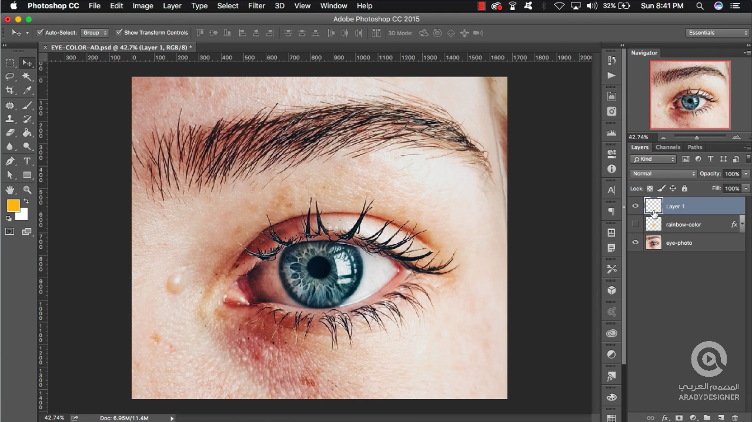Open the Filter menu
This screenshot has width=752, height=422.
pyautogui.click(x=256, y=6)
